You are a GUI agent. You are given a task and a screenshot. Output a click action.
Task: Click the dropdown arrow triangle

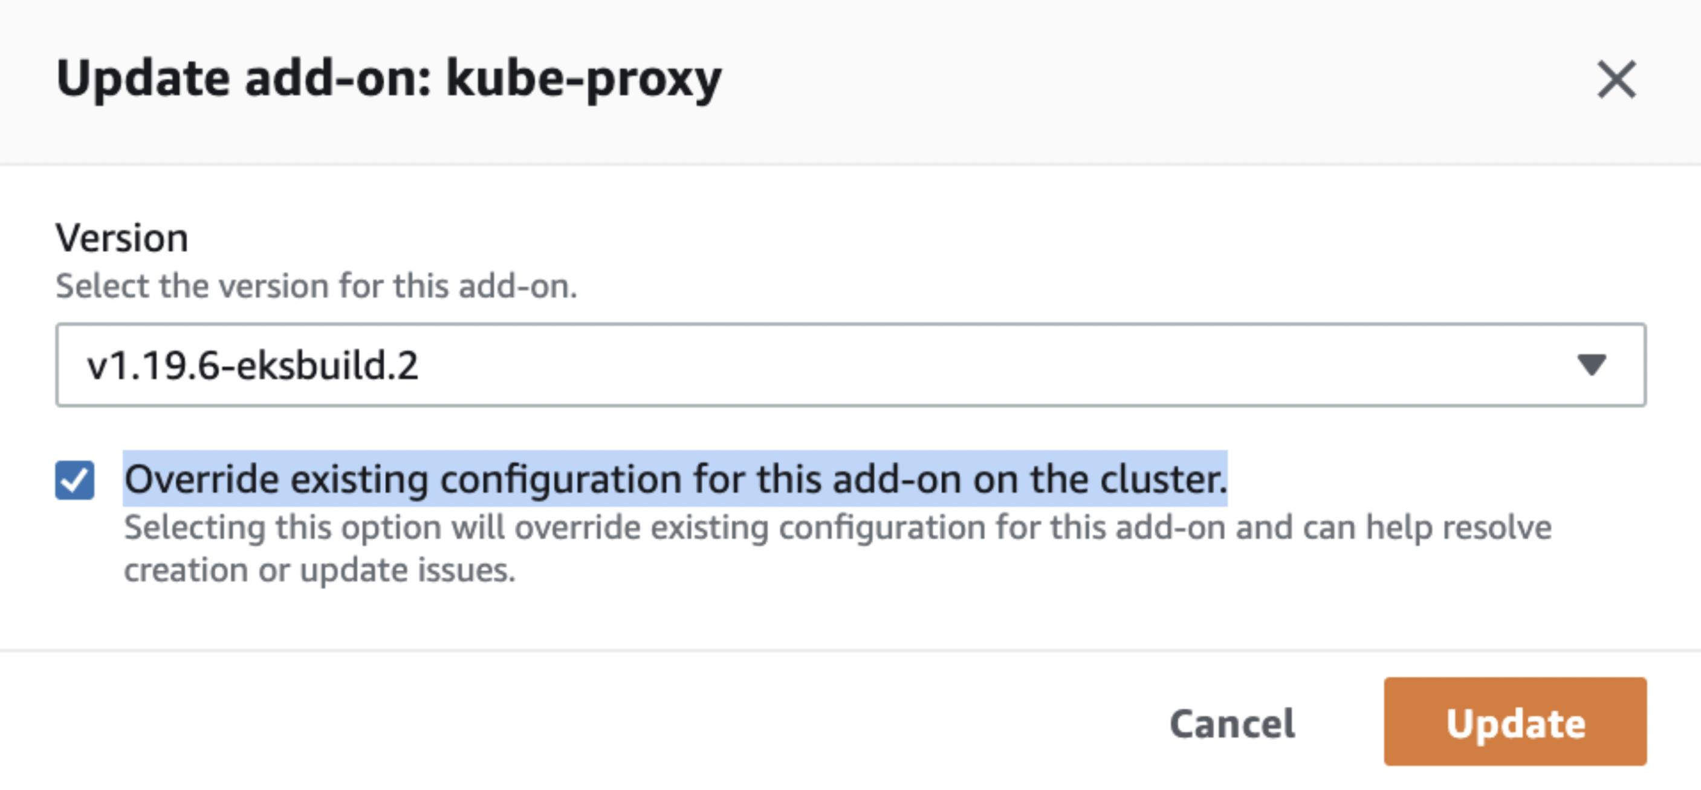[1592, 365]
